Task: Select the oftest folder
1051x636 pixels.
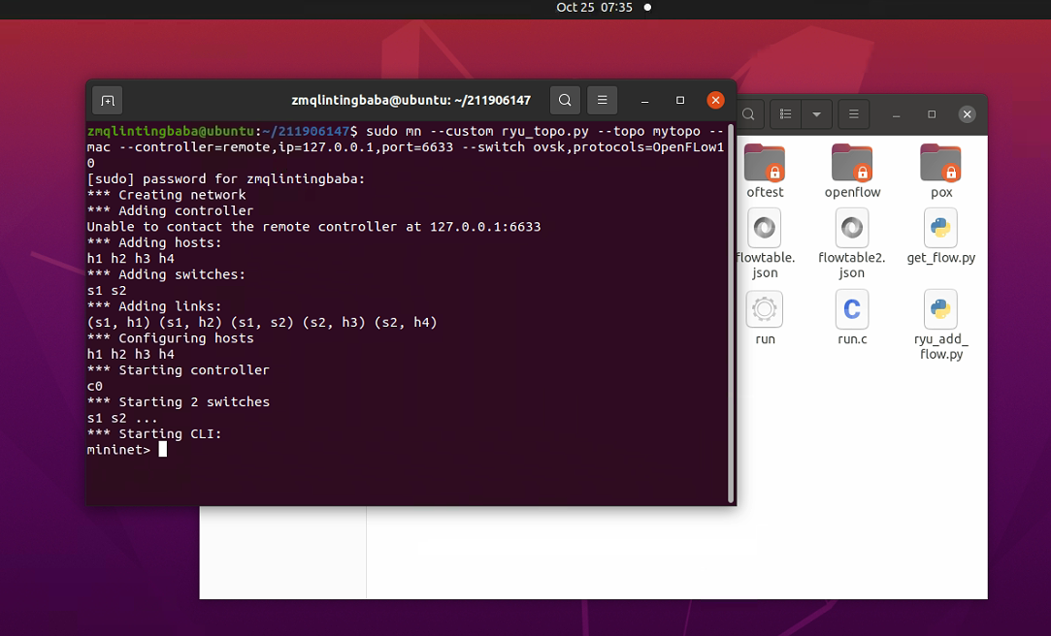Action: point(765,171)
